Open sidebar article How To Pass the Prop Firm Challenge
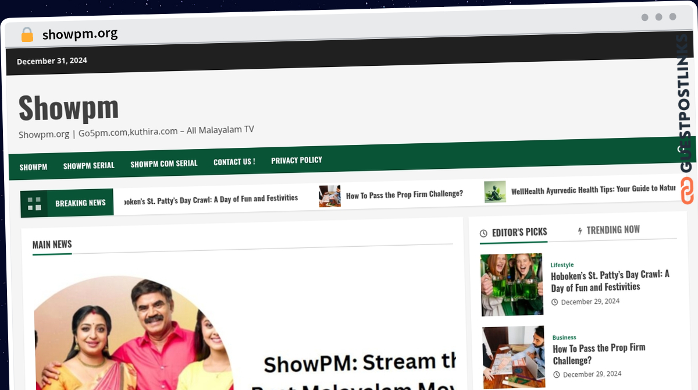Screen dimensions: 698x390 599,354
